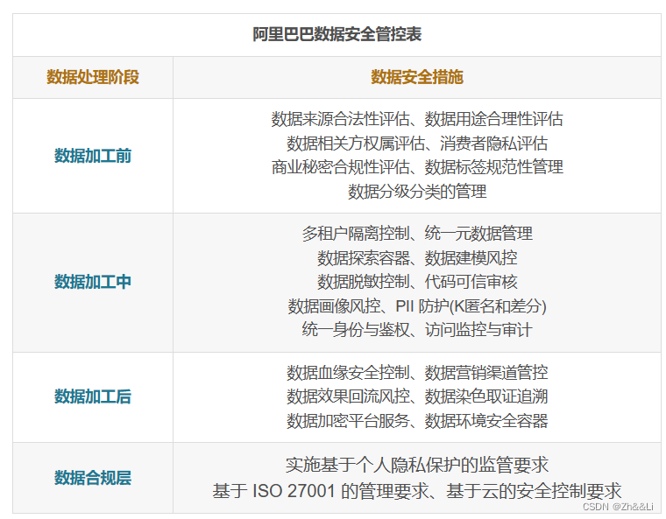Click the line 统一身份与鉴权、访问监控与审计
Image resolution: width=666 pixels, height=519 pixels.
pyautogui.click(x=417, y=330)
